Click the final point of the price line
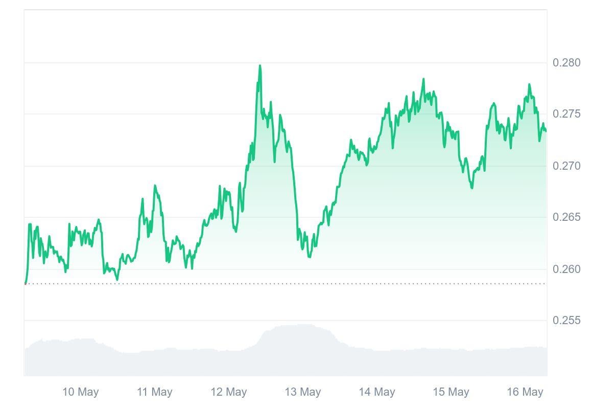Screen dimensions: 613x409 click(546, 131)
